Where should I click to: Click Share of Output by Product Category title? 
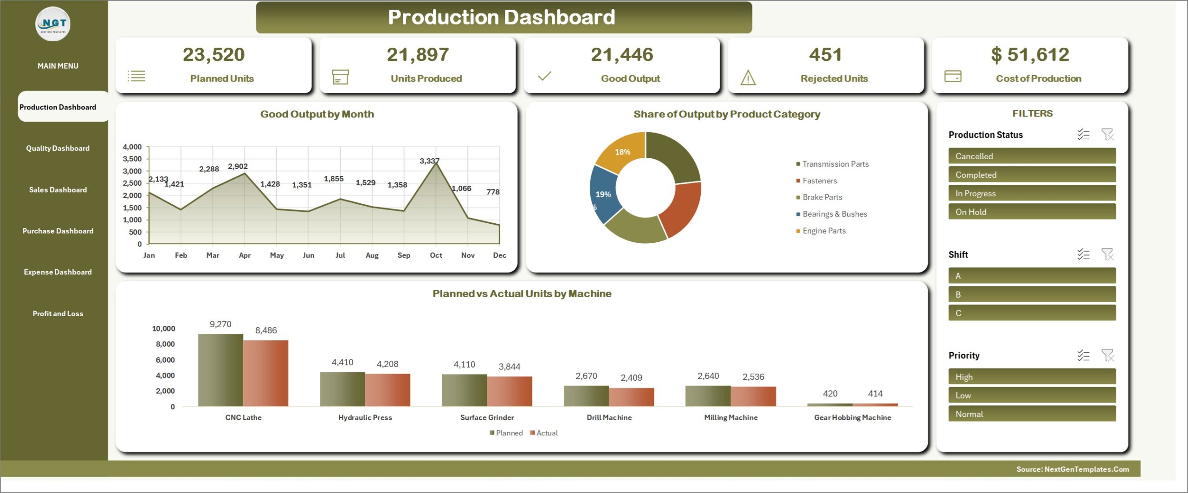click(727, 114)
